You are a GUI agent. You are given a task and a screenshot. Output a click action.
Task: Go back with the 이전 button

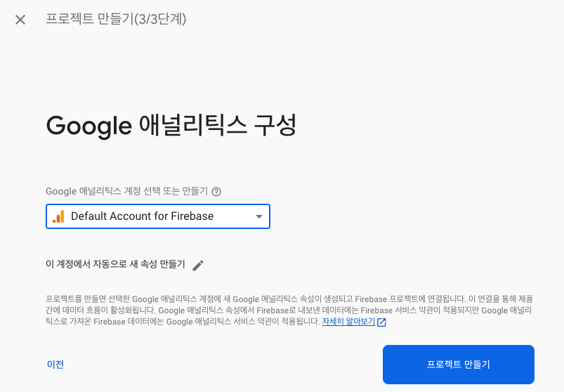point(55,365)
